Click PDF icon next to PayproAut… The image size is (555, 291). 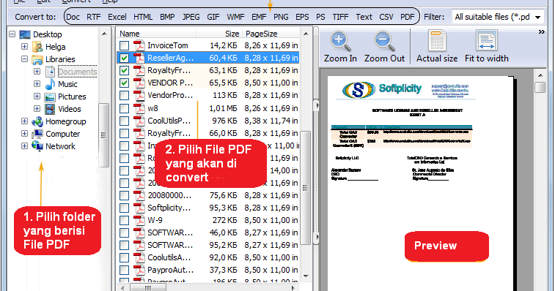click(139, 271)
